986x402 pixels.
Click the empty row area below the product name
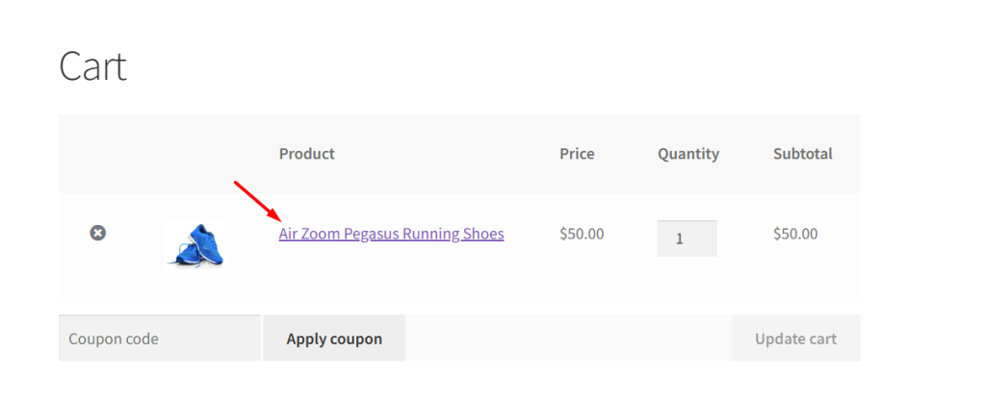(391, 274)
